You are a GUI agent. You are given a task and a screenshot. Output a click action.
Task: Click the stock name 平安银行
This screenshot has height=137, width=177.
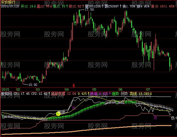point(8,2)
